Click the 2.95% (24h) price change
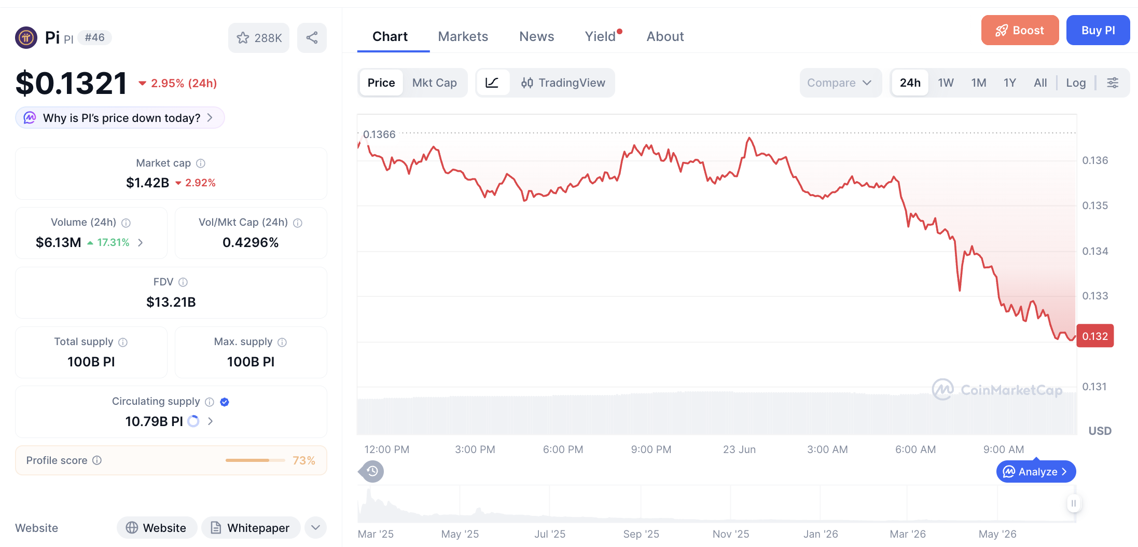Viewport: 1138px width, 547px height. 178,83
